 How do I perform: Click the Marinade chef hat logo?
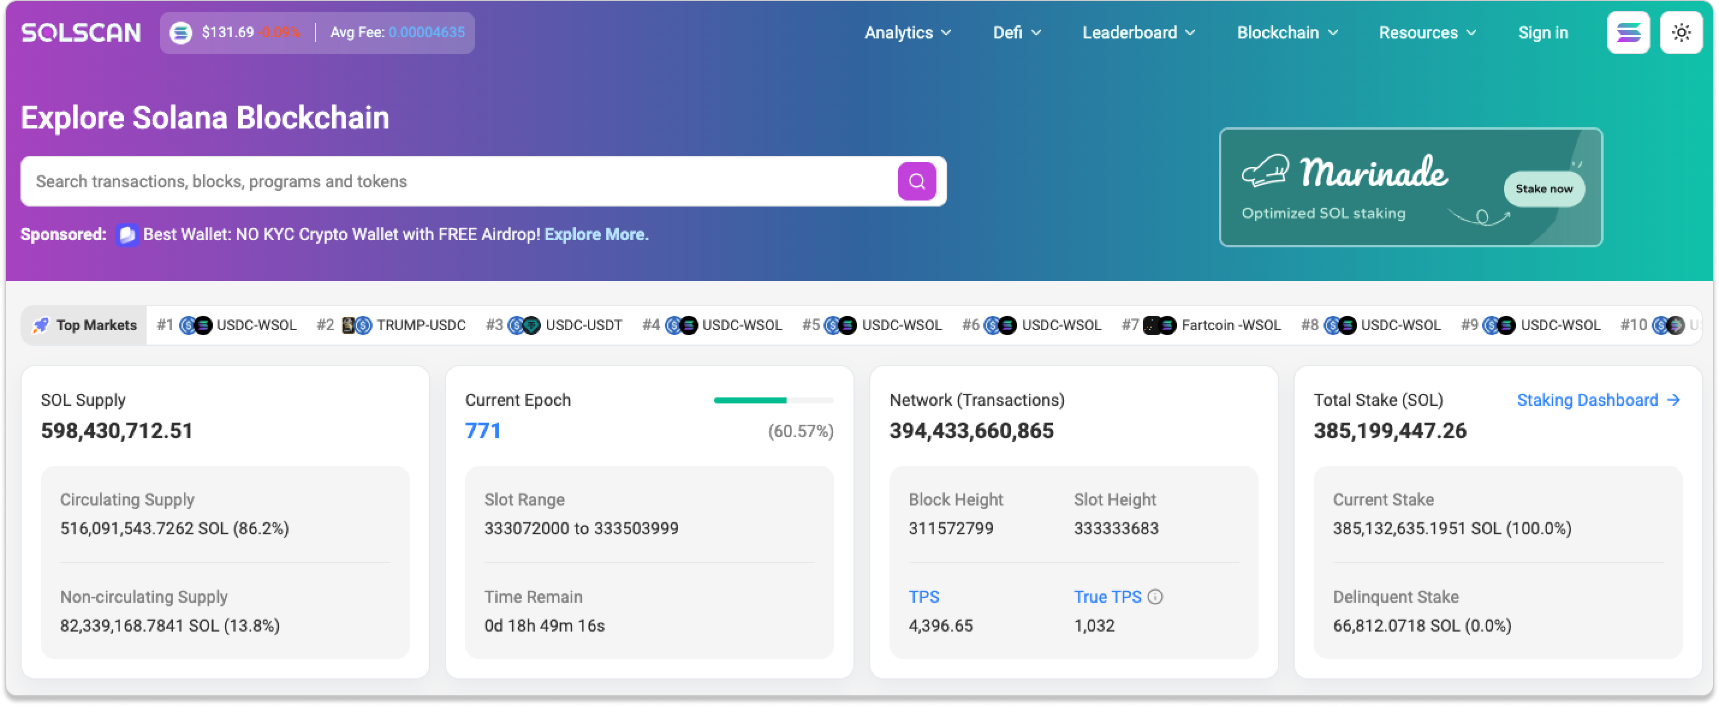(1265, 172)
